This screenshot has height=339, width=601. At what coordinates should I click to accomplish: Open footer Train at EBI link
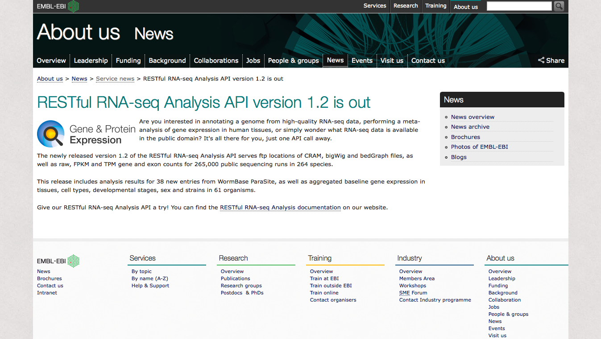point(324,278)
